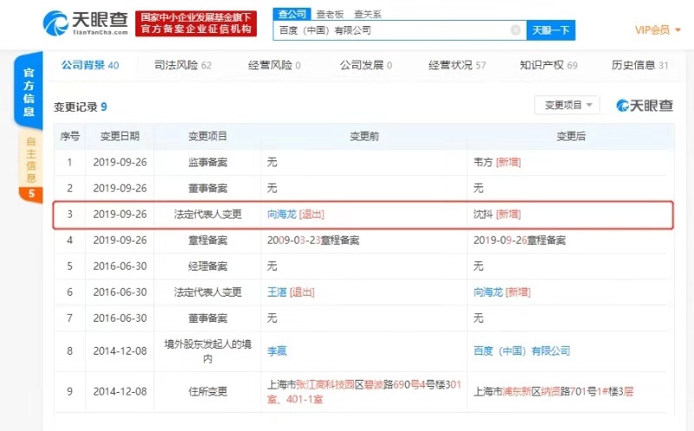
Task: Click the 变更记录 9 heading
Action: click(80, 107)
